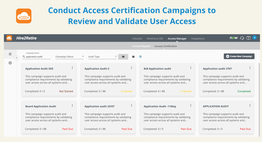Open the APPLICATION AUDIT campaign title
The image size is (262, 142).
click(216, 106)
